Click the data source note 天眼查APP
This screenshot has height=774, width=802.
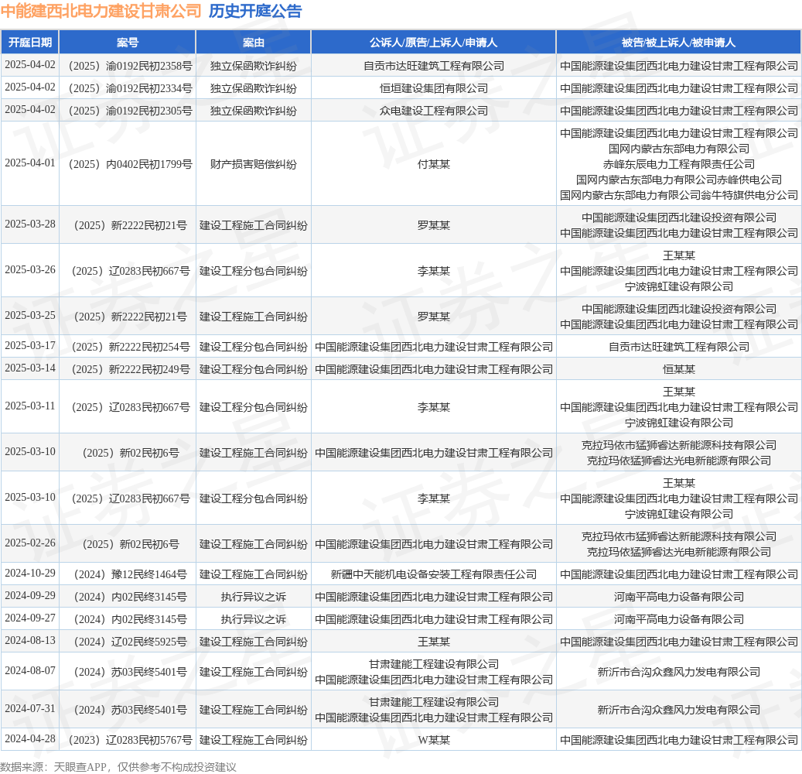pos(80,767)
